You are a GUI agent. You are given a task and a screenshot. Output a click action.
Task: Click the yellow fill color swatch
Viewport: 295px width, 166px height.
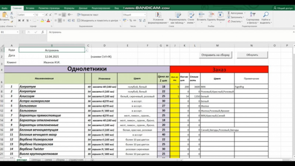pos(42,20)
